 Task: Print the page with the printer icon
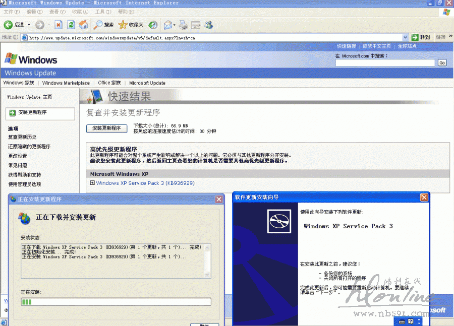click(x=183, y=25)
